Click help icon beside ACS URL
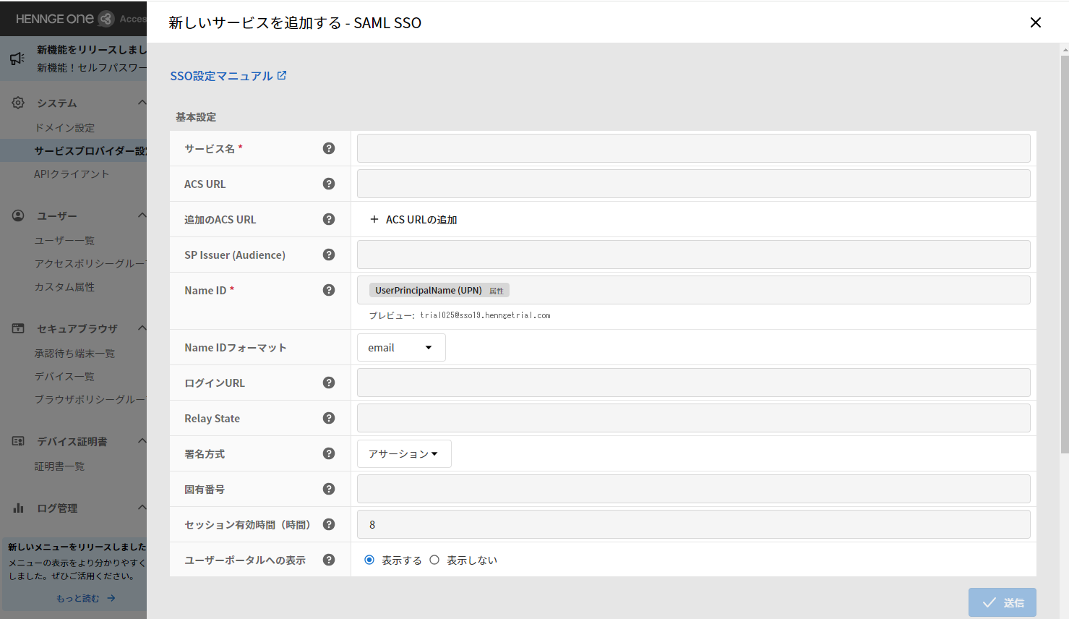 (329, 184)
